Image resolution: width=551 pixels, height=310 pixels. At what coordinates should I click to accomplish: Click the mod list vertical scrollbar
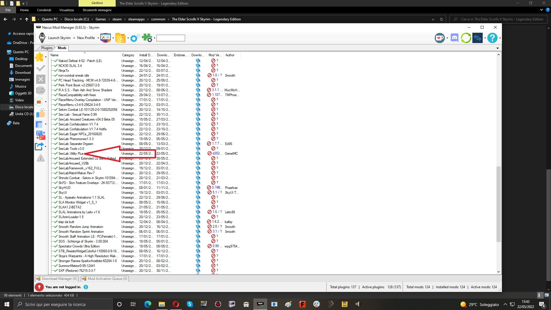498,204
